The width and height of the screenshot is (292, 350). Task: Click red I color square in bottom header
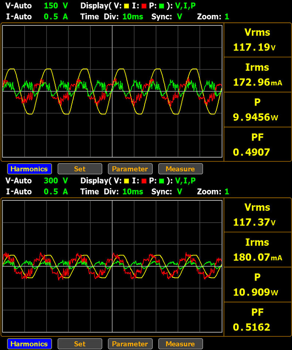(144, 181)
